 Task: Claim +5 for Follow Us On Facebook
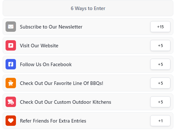tap(160, 64)
